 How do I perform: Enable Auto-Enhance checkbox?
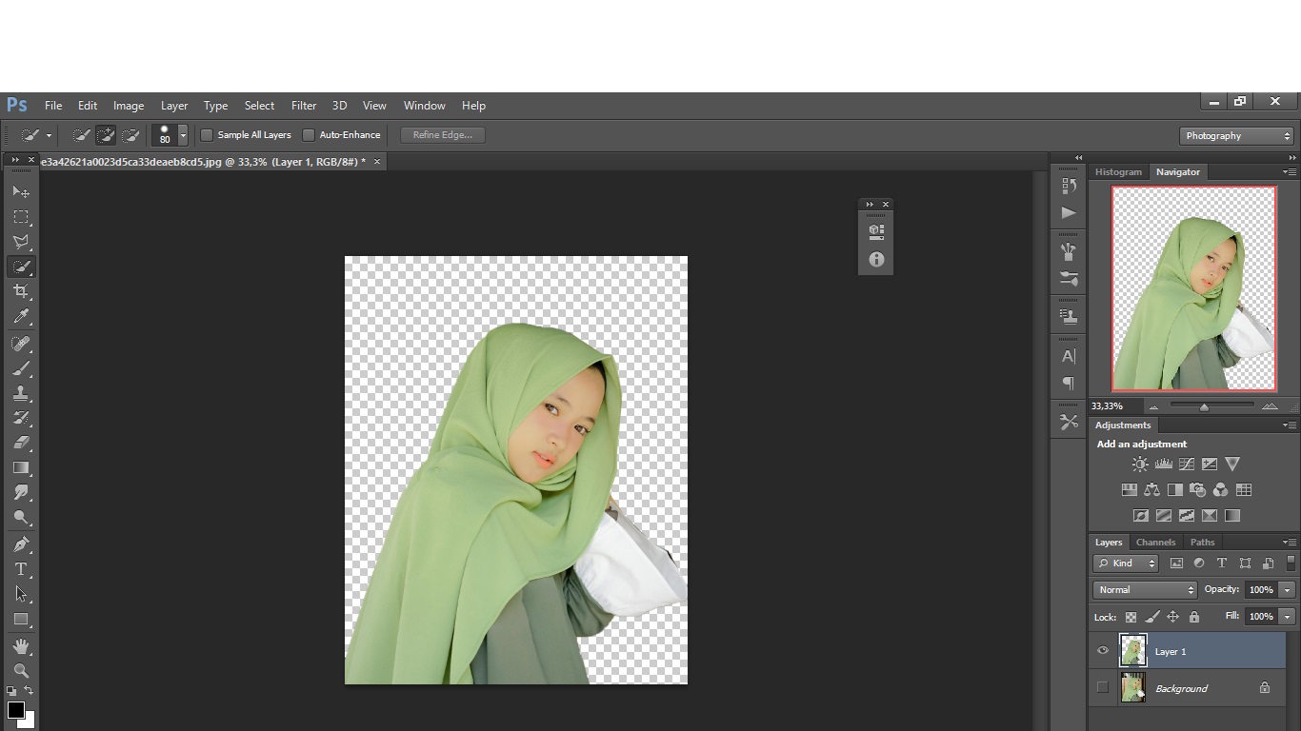tap(309, 135)
